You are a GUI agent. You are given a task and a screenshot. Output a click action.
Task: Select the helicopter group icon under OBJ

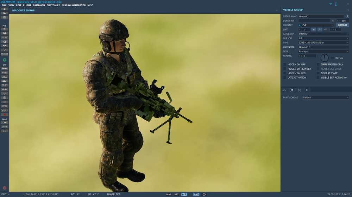[4, 73]
